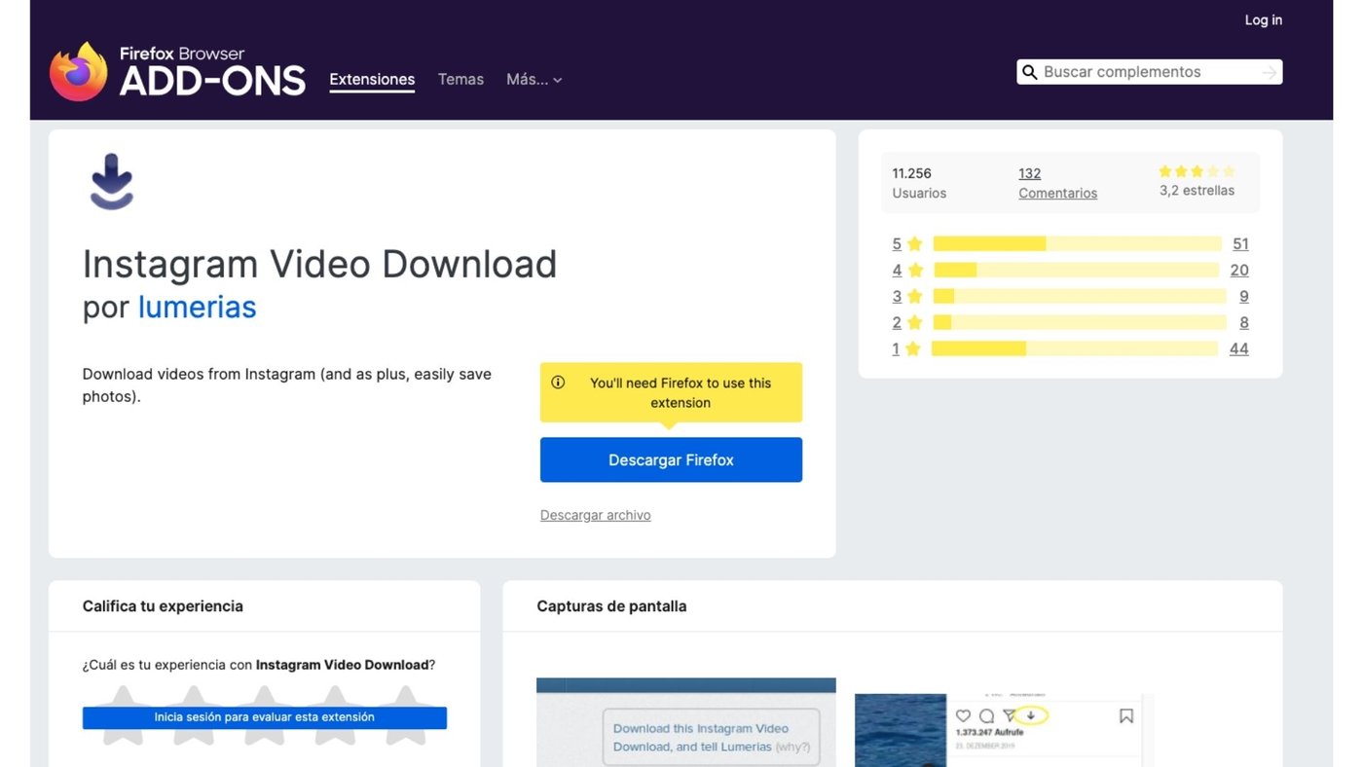Click Log in at top right

1263,20
